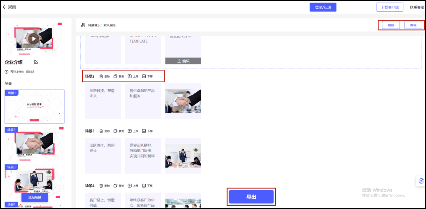Click the 企业介绍 project title

(14, 62)
